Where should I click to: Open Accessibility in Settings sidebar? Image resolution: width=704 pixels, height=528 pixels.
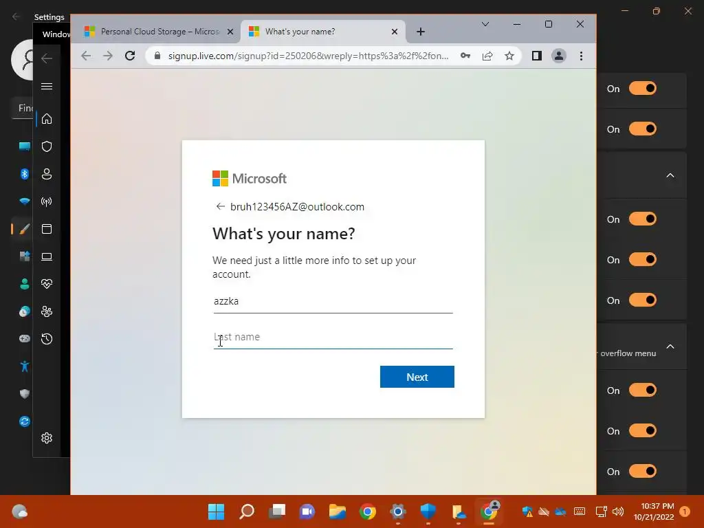point(24,366)
